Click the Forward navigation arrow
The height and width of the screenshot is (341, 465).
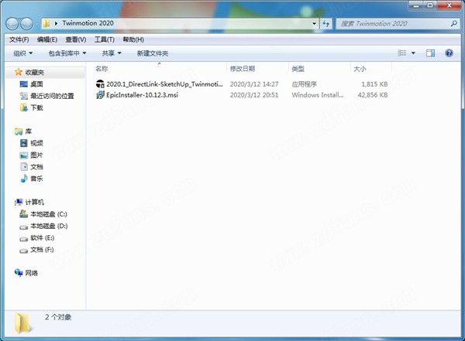coord(26,24)
